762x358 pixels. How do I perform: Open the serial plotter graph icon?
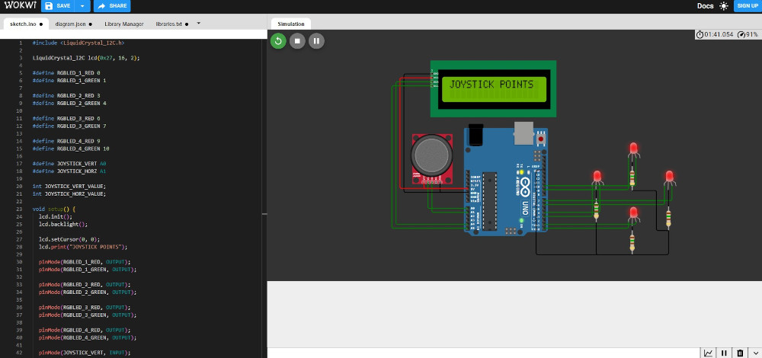[x=709, y=353]
